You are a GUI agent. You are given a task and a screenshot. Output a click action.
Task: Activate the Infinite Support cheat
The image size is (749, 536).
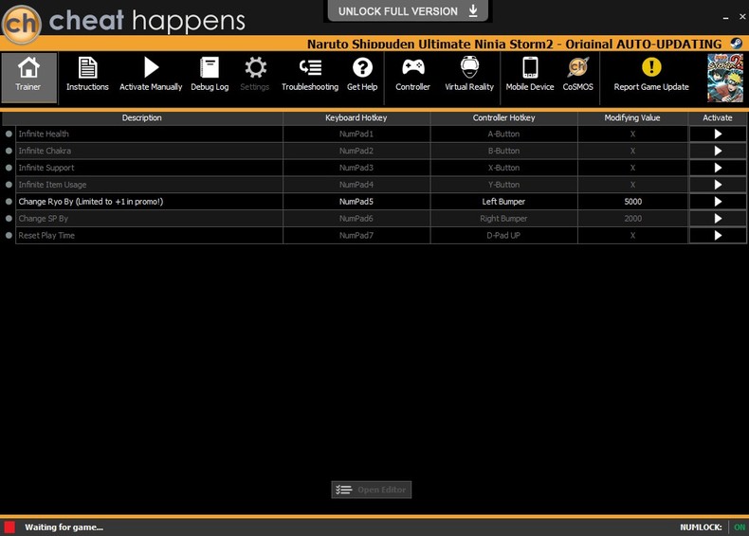[718, 168]
